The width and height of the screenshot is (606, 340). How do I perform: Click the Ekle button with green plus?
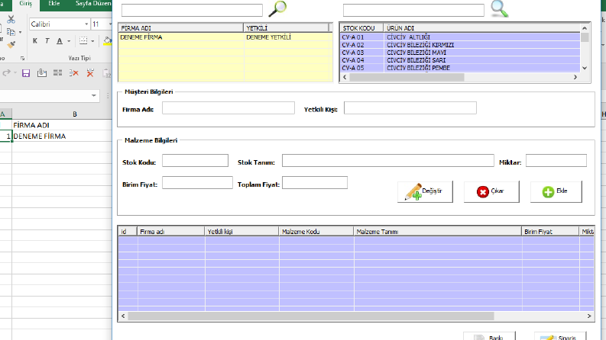click(x=556, y=191)
